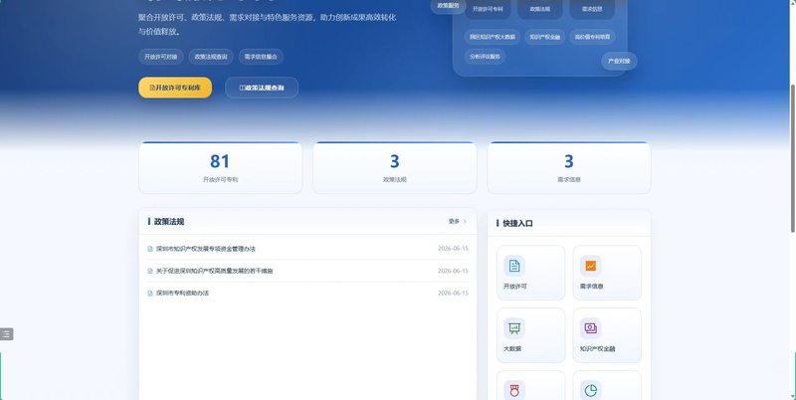The height and width of the screenshot is (400, 796).
Task: Open the 开放许可 quick entry label
Action: 514,287
